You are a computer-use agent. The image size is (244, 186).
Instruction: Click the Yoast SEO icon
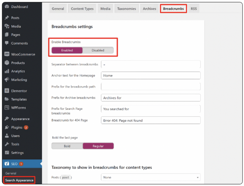(7, 164)
